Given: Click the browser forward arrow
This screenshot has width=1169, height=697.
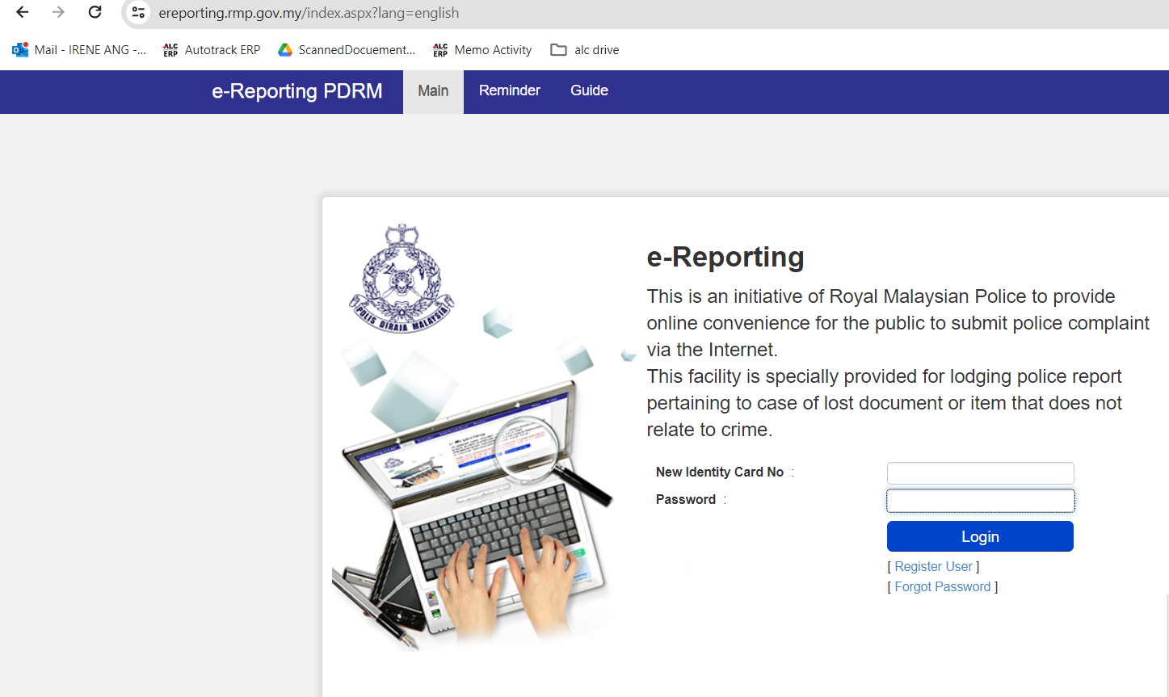Looking at the screenshot, I should point(58,12).
